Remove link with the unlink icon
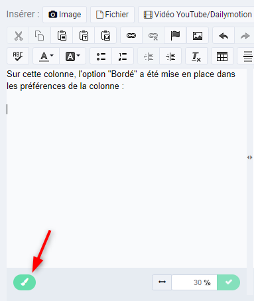This screenshot has width=254, height=301. click(153, 35)
